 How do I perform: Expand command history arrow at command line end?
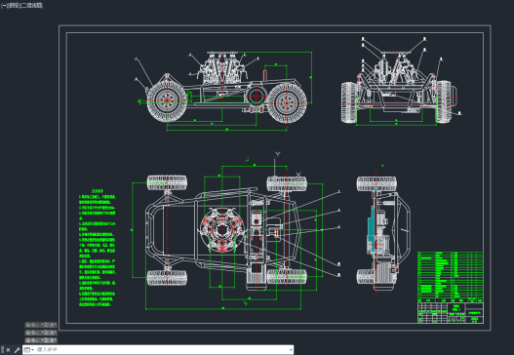291,350
